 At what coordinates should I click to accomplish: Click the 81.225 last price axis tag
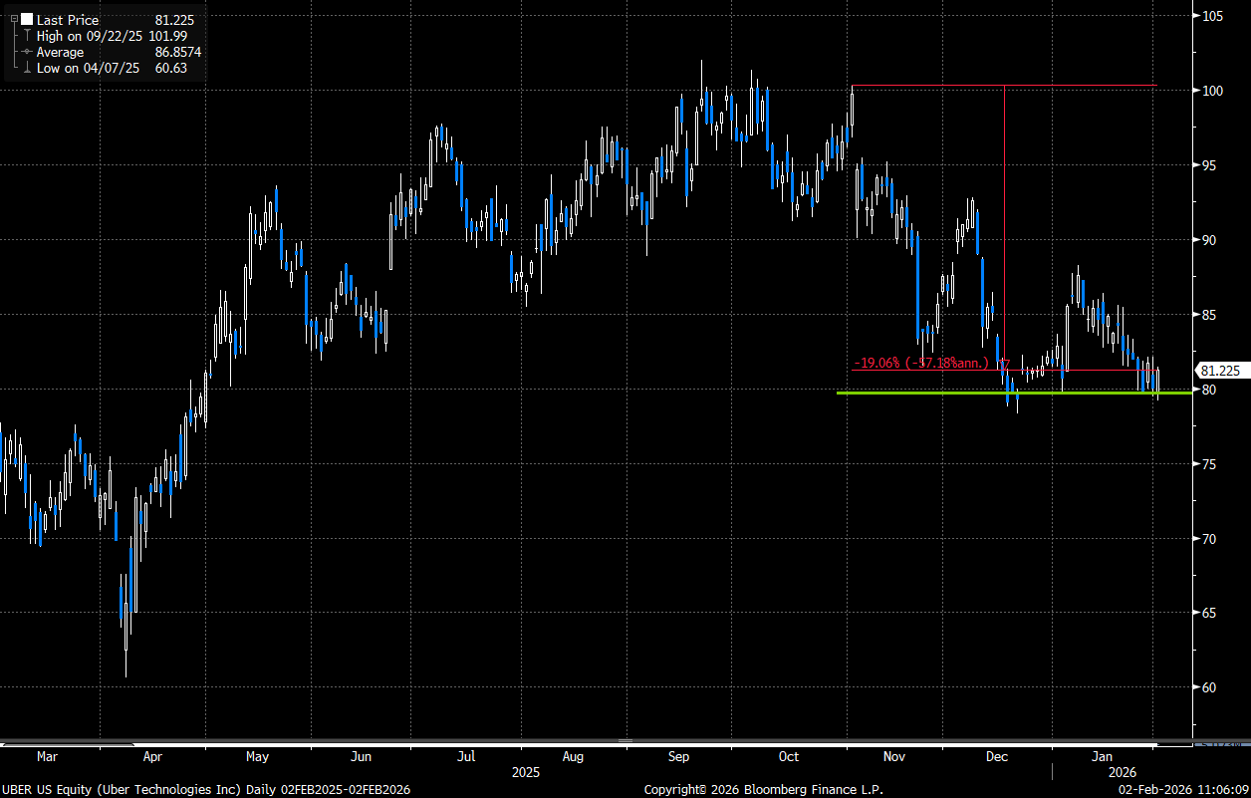[x=1220, y=371]
